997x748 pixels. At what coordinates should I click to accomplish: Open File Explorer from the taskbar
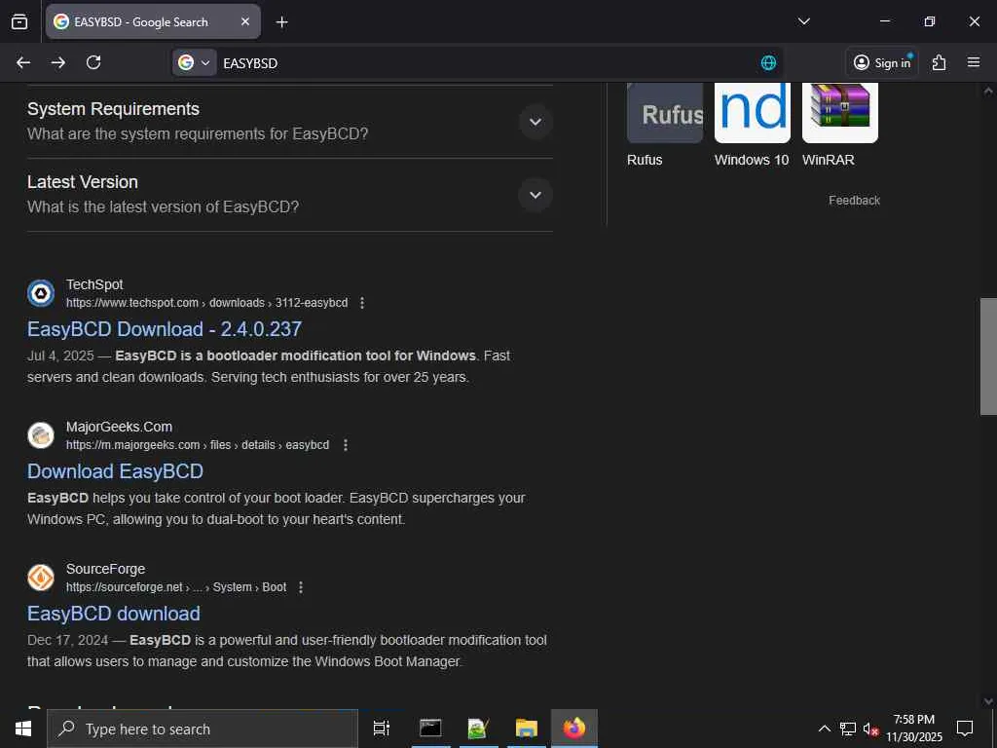tap(527, 729)
